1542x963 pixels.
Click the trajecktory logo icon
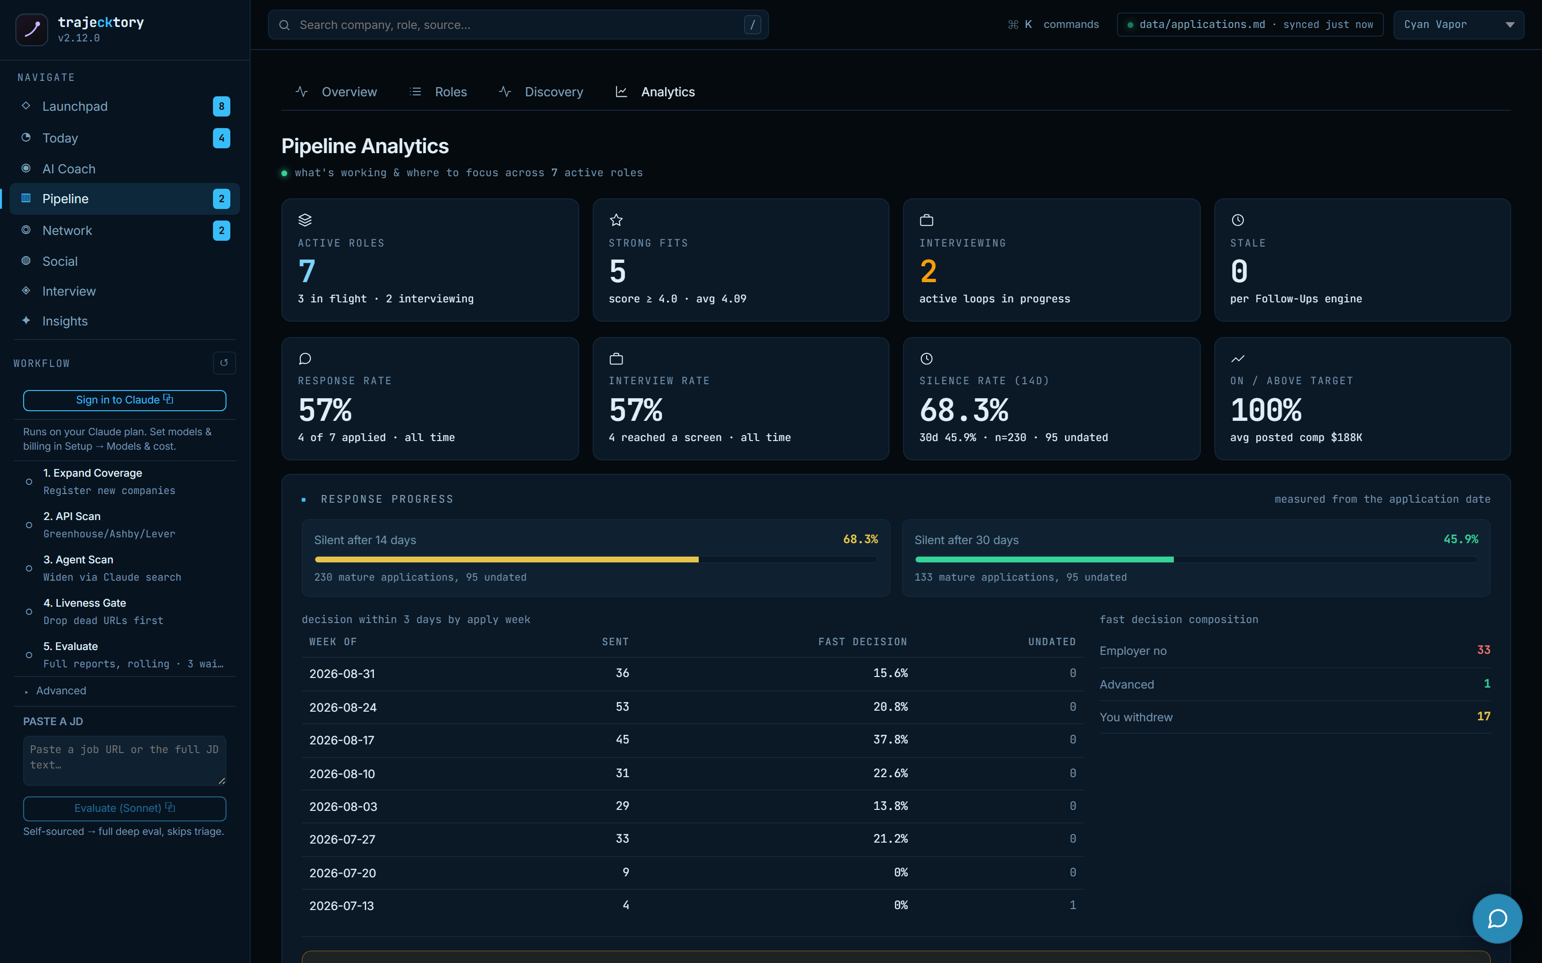pyautogui.click(x=31, y=29)
